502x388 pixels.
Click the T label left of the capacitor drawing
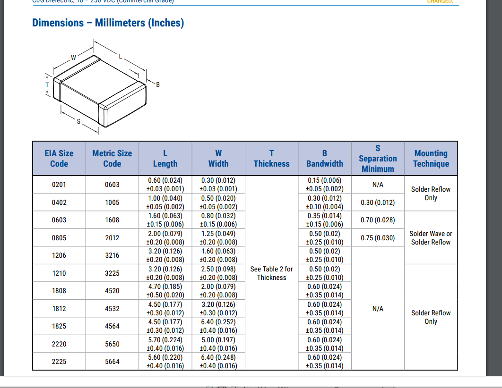(x=47, y=85)
